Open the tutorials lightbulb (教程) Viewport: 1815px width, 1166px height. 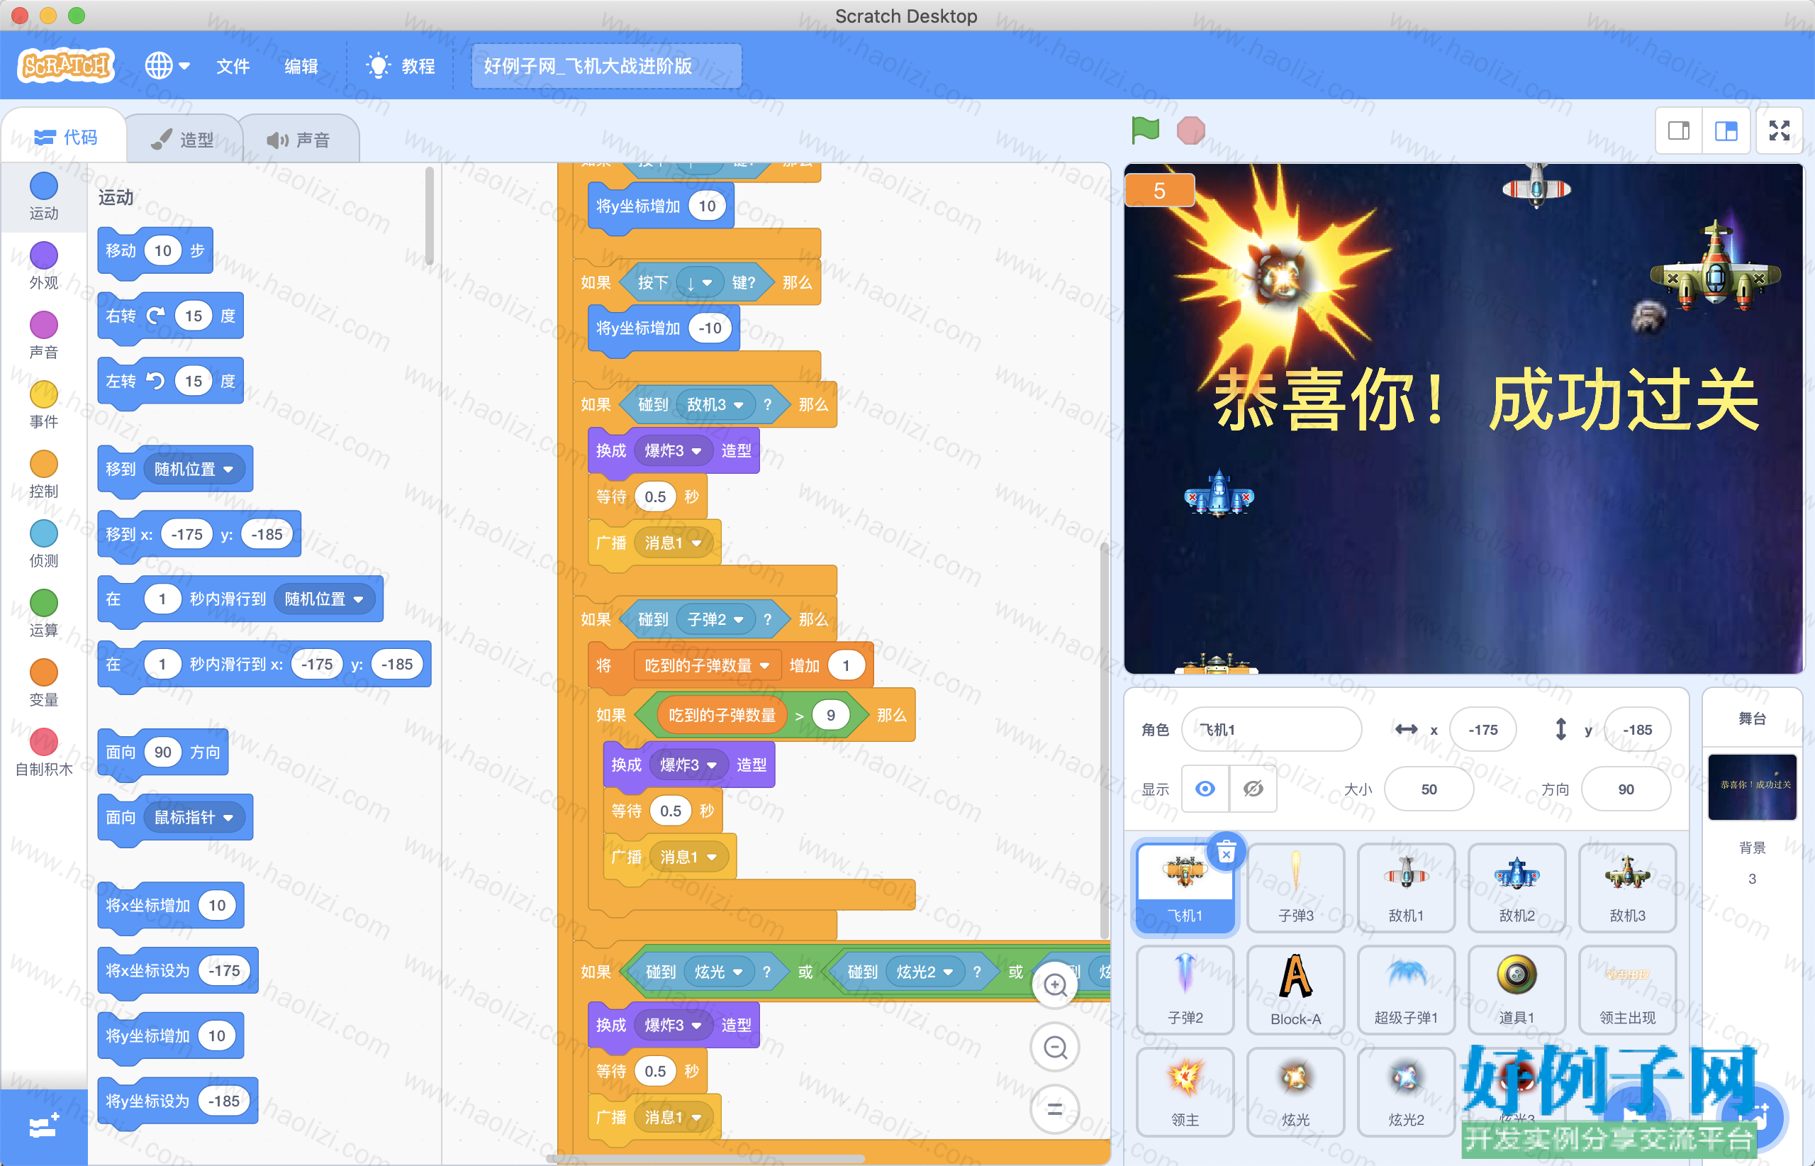coord(400,66)
